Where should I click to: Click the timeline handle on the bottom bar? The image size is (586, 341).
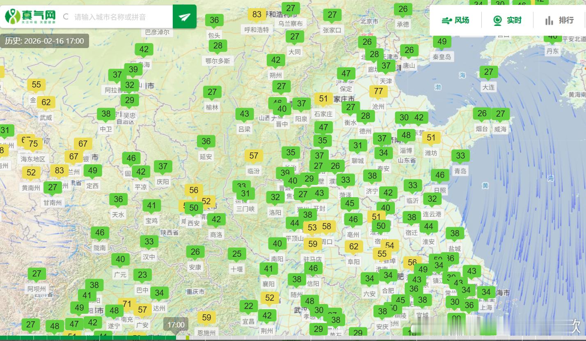[x=188, y=338]
